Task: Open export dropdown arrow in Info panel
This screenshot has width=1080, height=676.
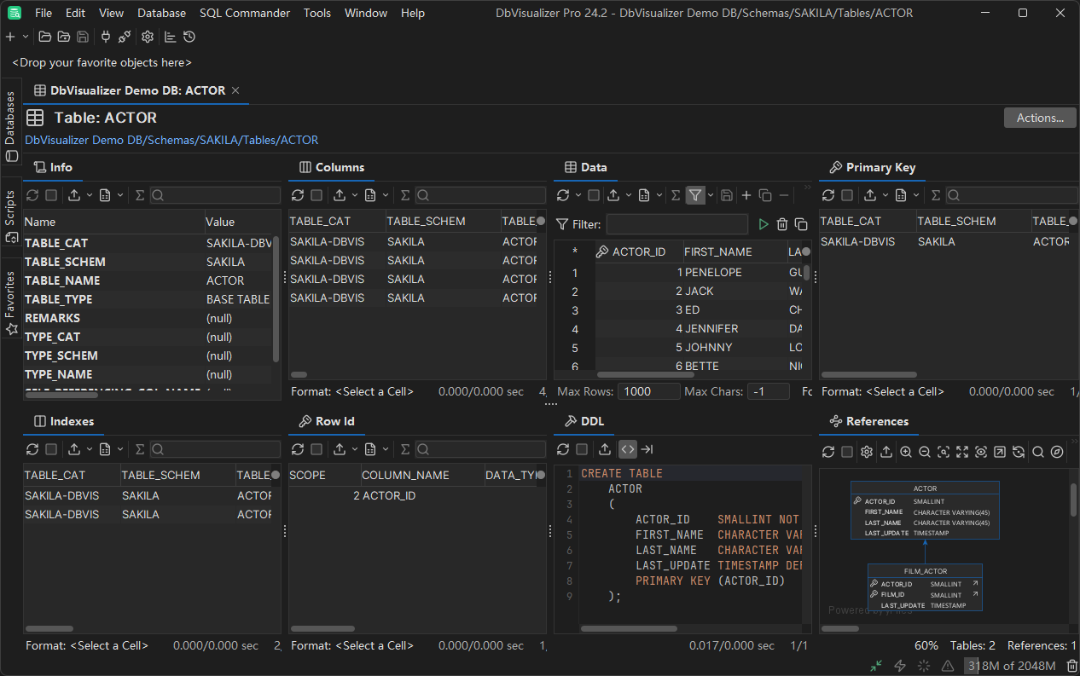Action: (89, 195)
